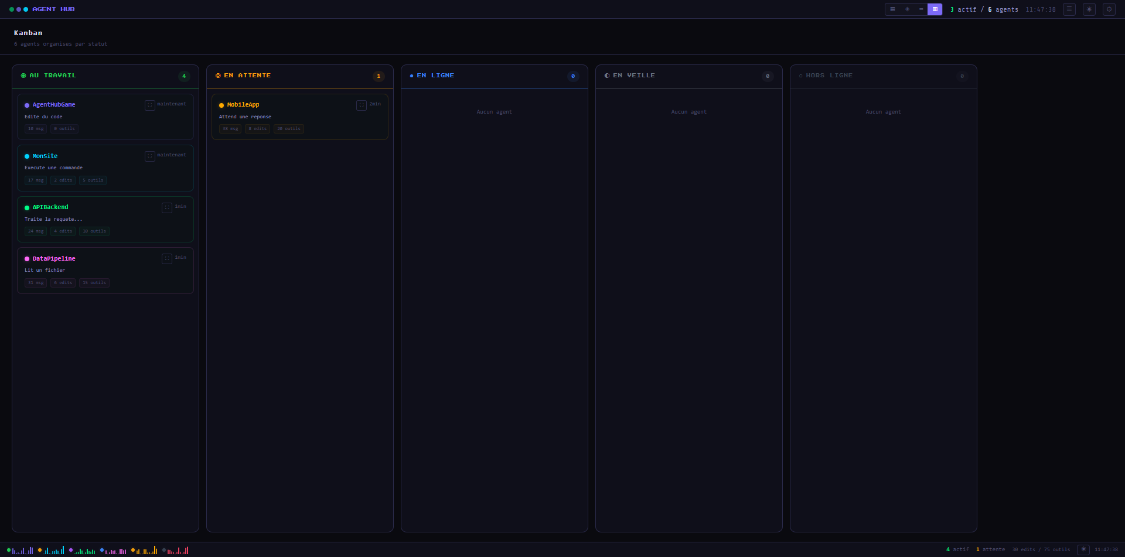Open settings via the gear icon

coord(1109,9)
